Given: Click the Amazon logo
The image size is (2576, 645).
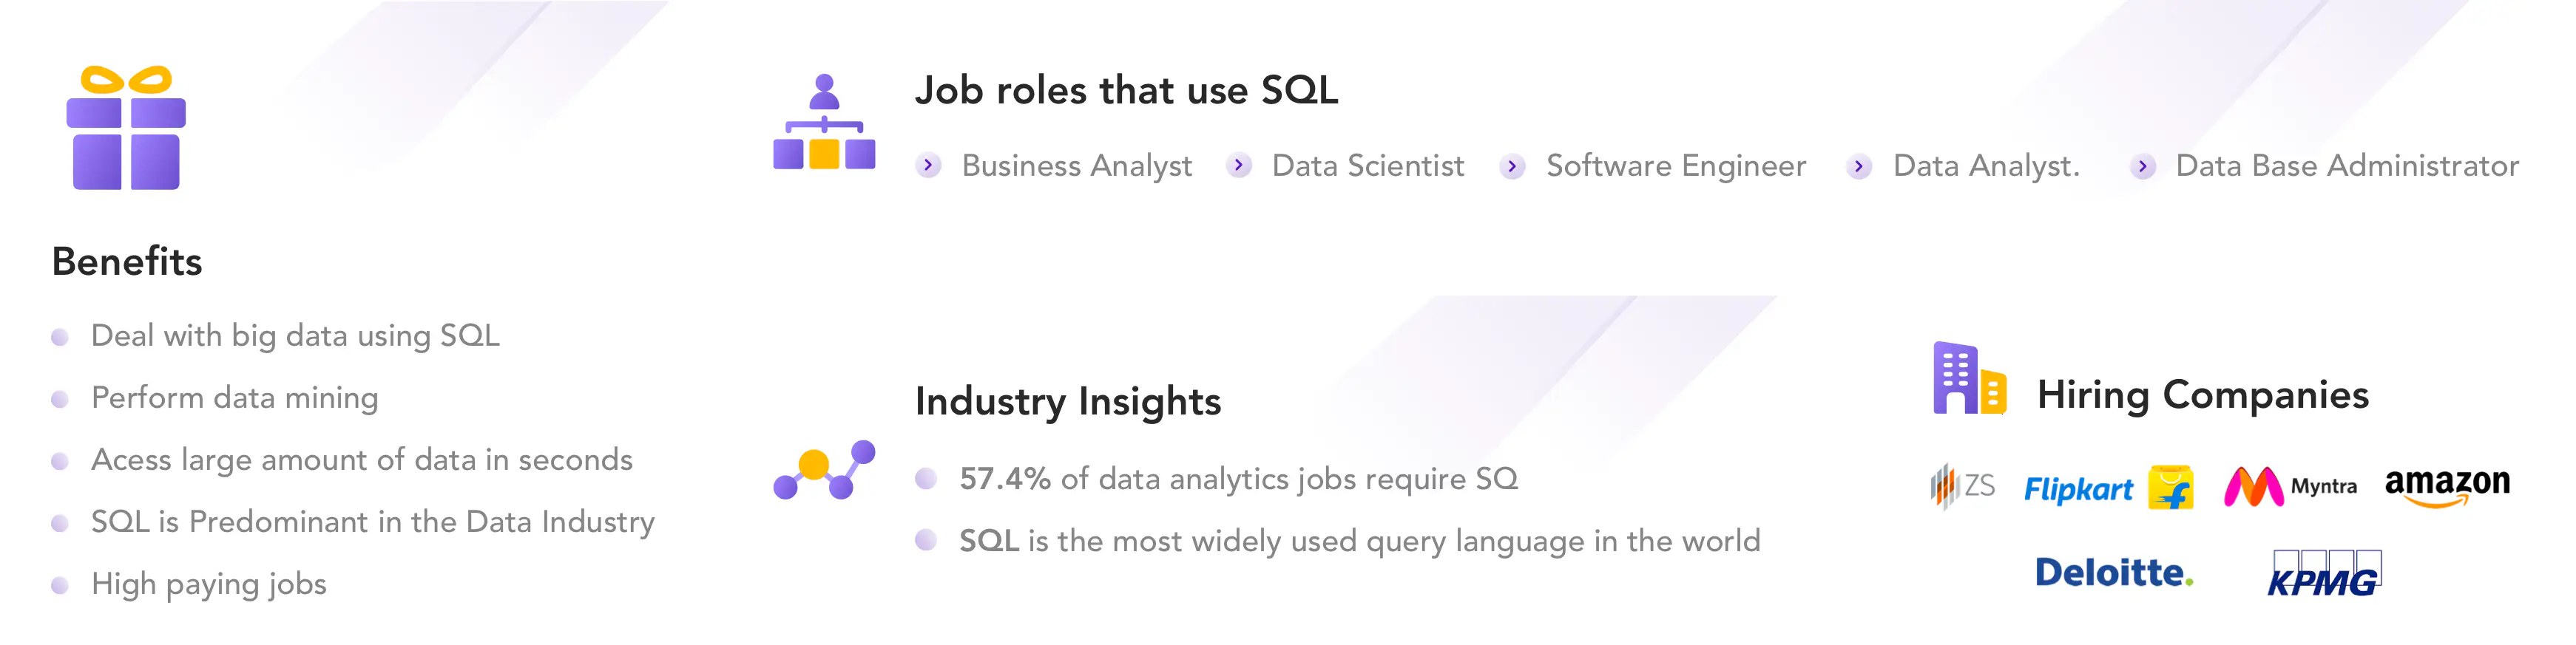Looking at the screenshot, I should [x=2447, y=485].
